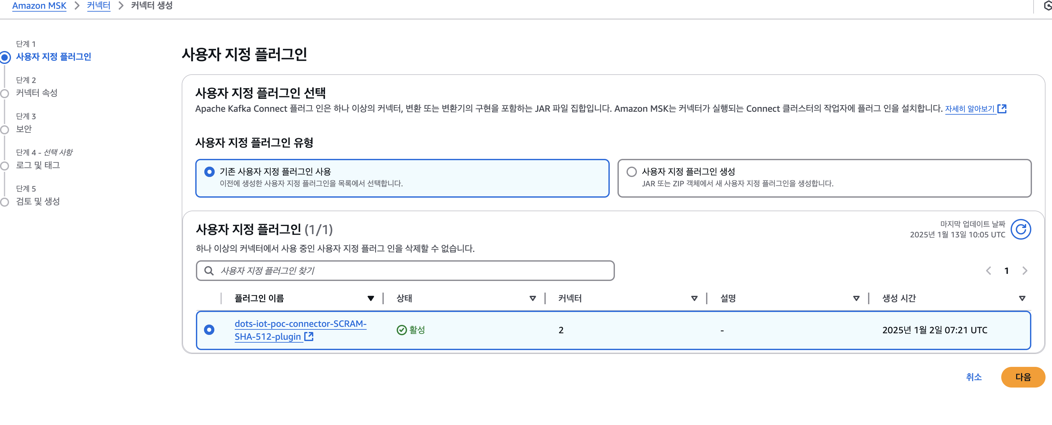Viewport: 1052px width, 425px height.
Task: Open dots-iot-poc-connector-SCRAM-SHA-512-plugin link
Action: pyautogui.click(x=300, y=324)
